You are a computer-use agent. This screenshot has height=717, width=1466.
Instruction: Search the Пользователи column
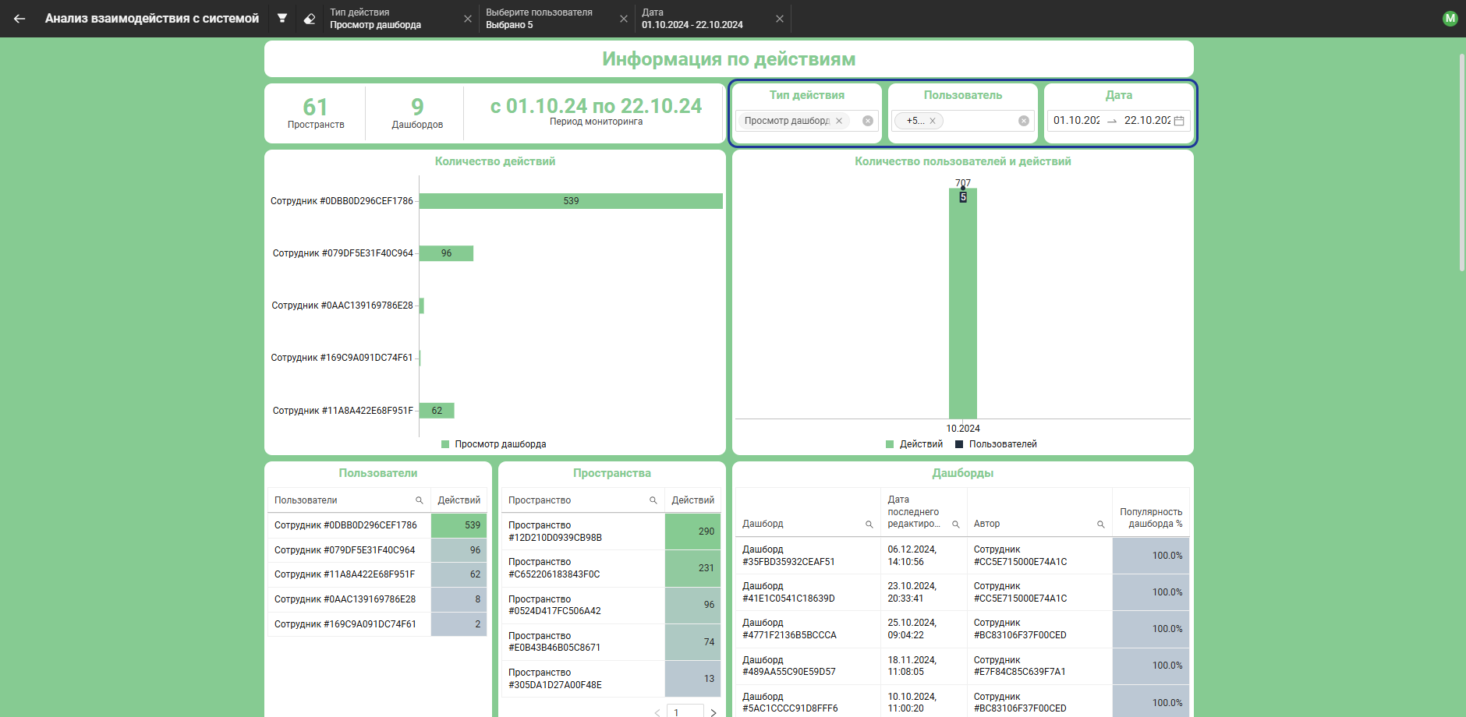pos(420,500)
